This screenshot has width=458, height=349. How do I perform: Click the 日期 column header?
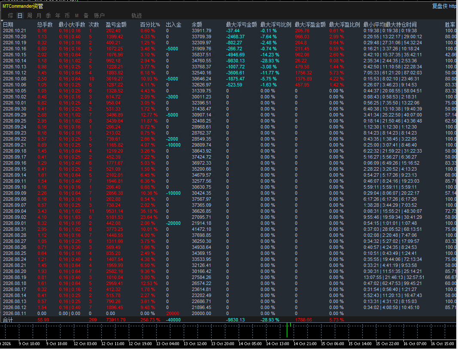tap(8, 24)
